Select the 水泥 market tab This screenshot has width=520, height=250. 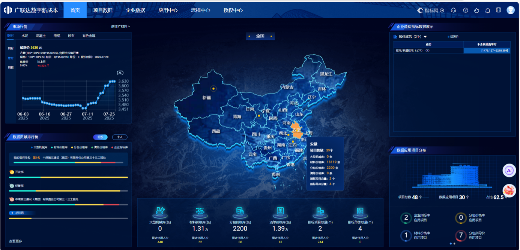tap(25, 36)
